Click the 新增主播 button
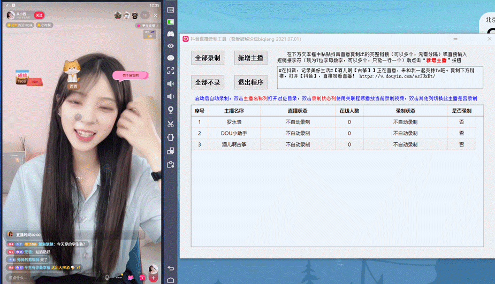 [x=250, y=58]
